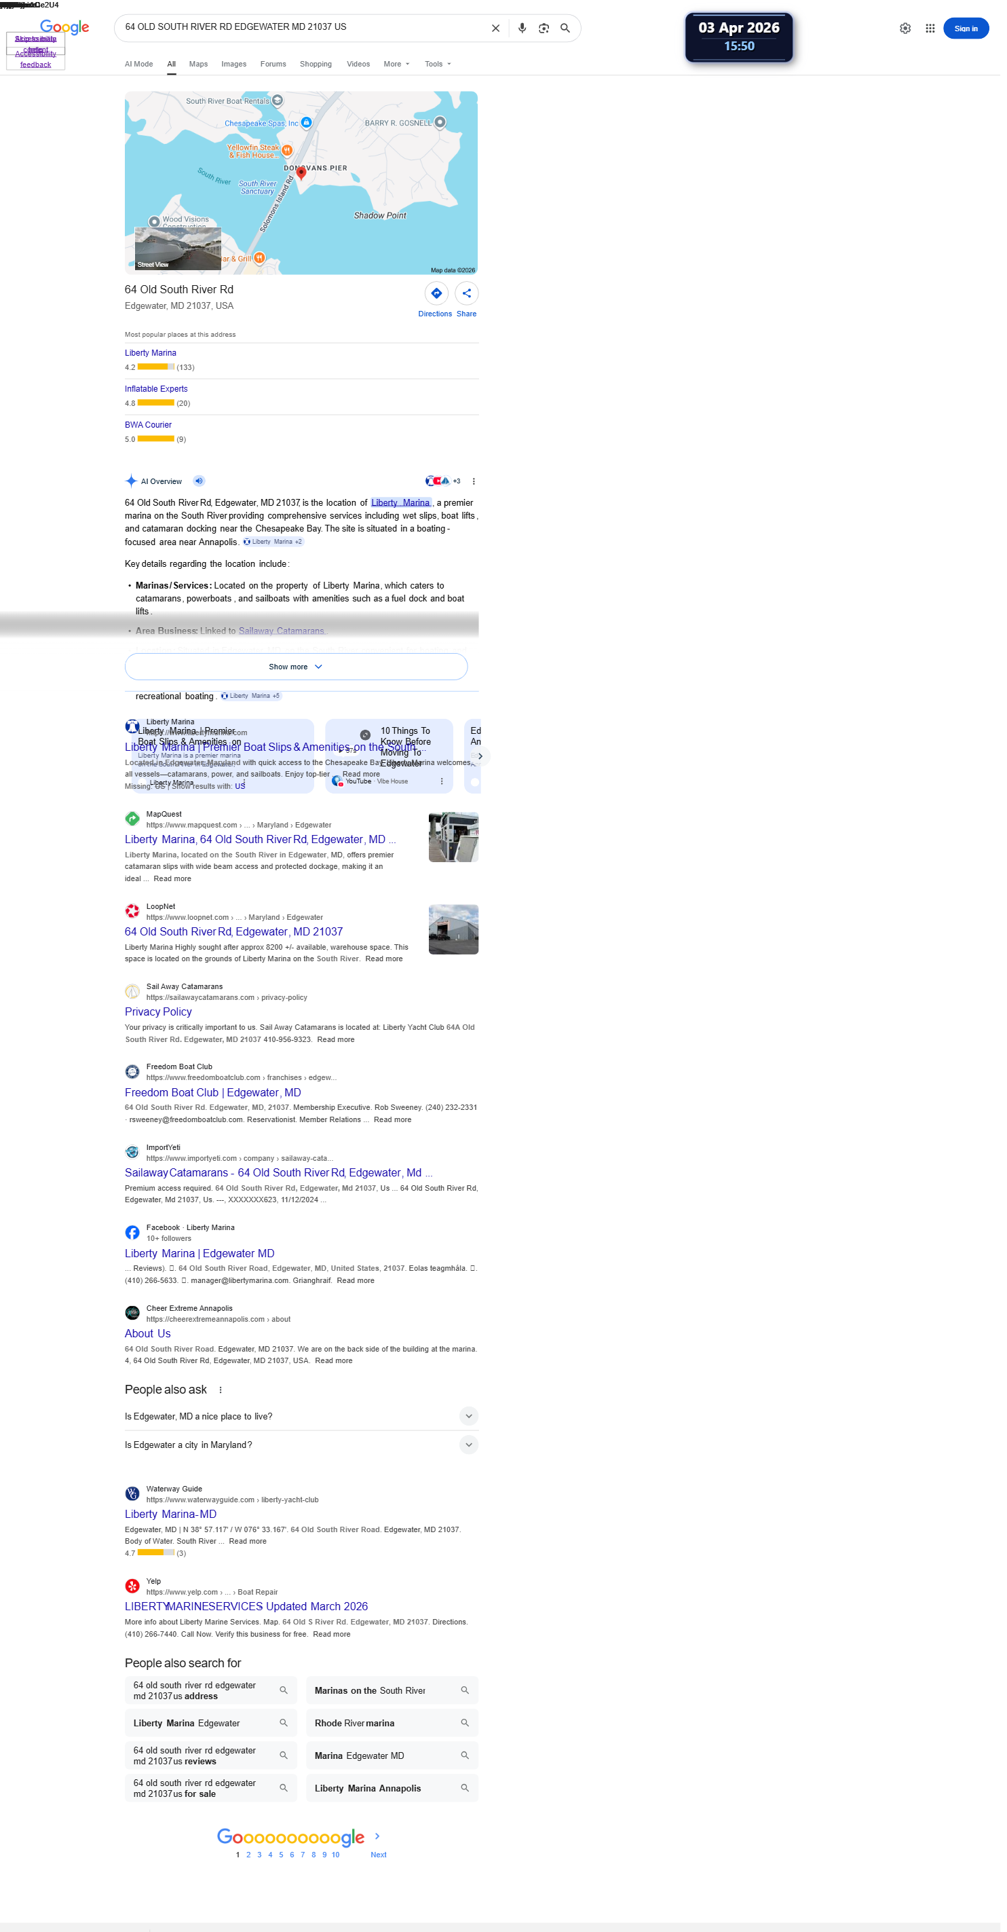Open the Liberty Marina place link
The image size is (1007, 1932).
pos(151,353)
